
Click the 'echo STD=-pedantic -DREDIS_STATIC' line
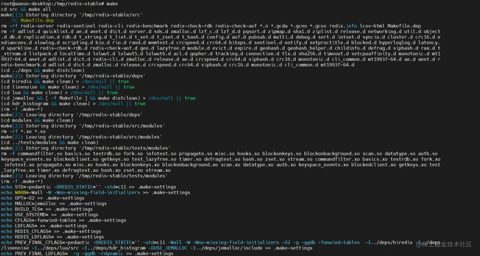pos(88,187)
